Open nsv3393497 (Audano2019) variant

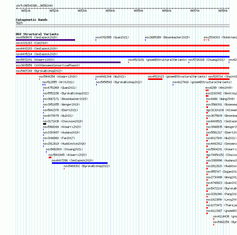point(61,132)
